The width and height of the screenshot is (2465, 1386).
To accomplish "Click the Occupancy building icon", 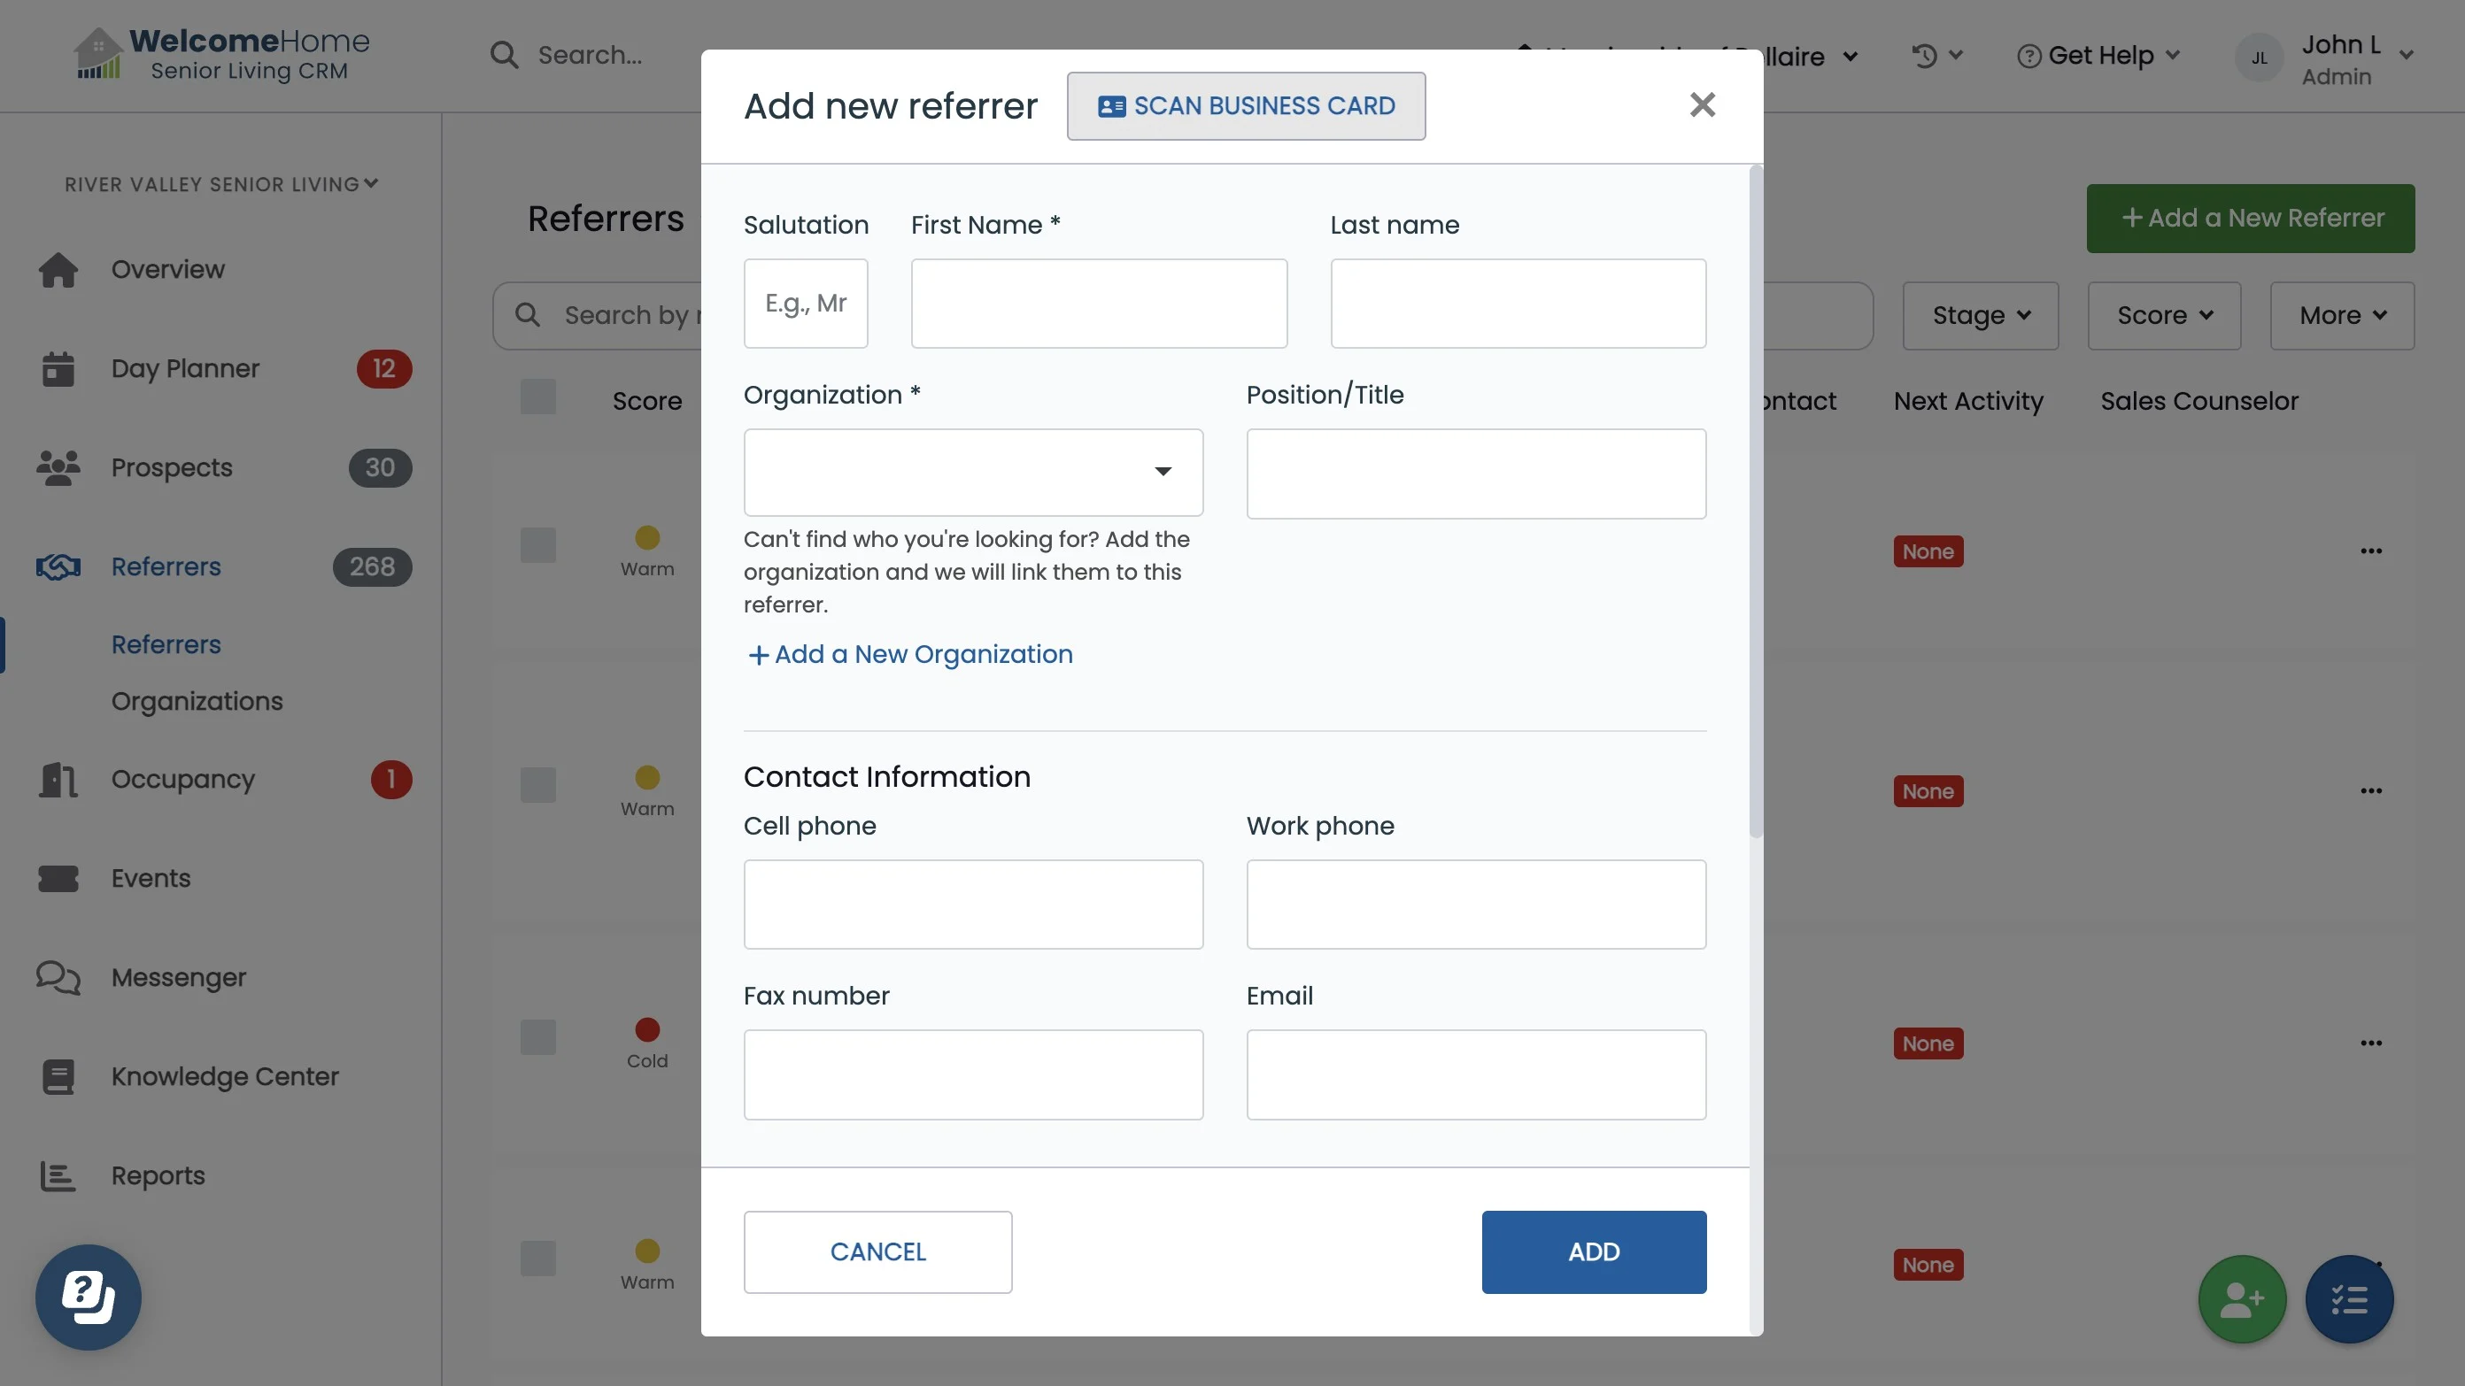I will [x=58, y=780].
